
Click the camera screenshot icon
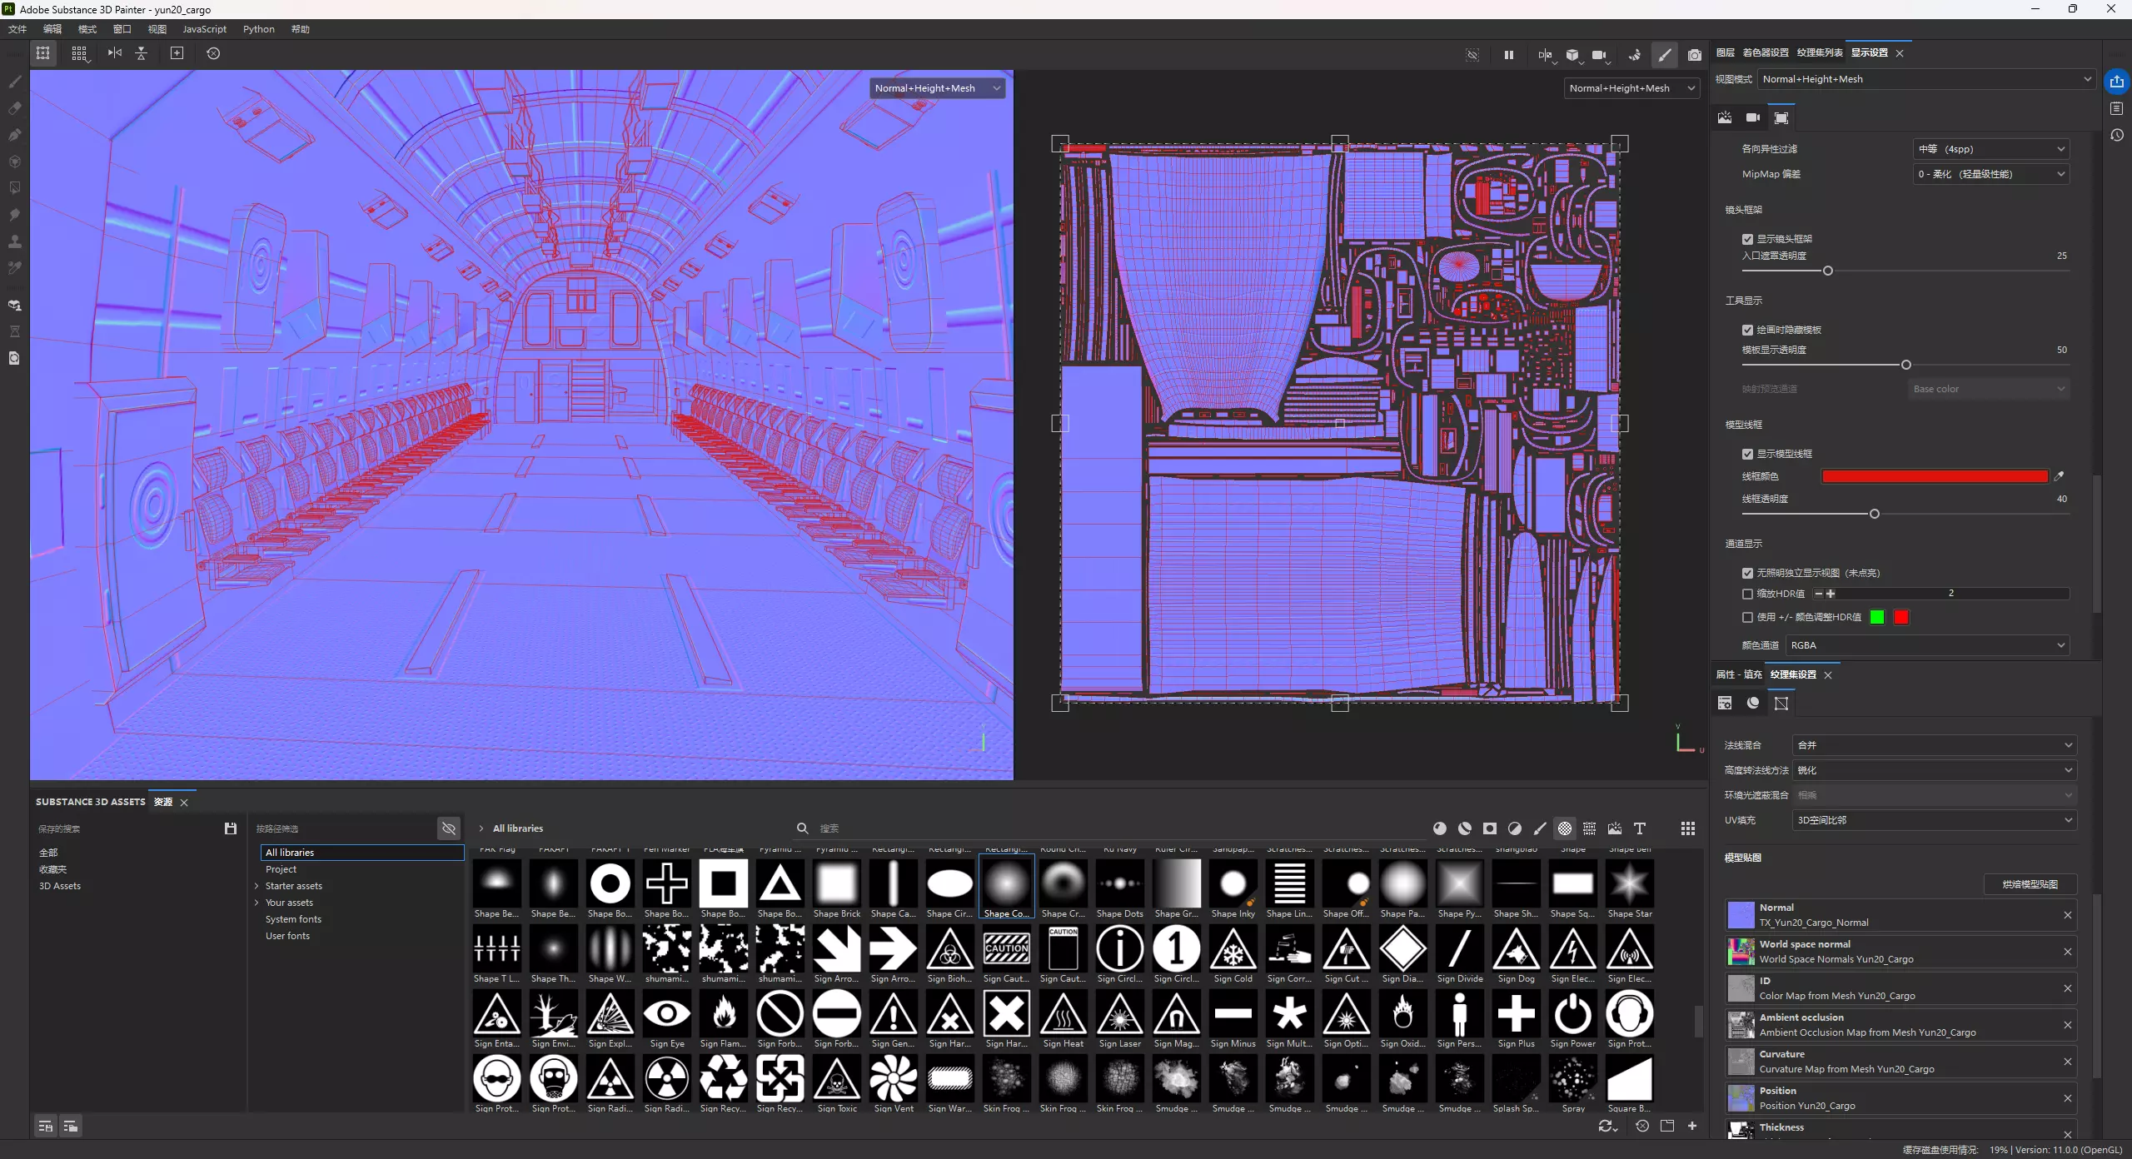pos(1694,55)
